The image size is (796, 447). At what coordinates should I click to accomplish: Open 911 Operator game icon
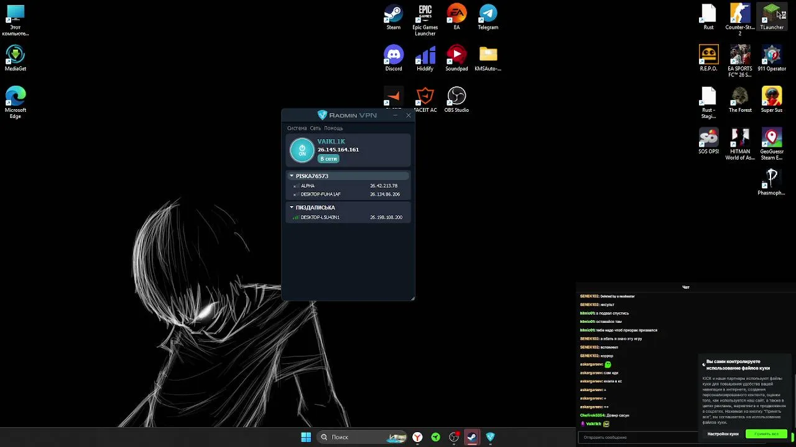point(772,58)
